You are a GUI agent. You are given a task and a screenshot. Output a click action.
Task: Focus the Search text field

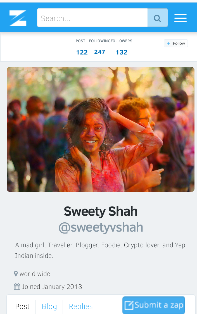coord(92,18)
